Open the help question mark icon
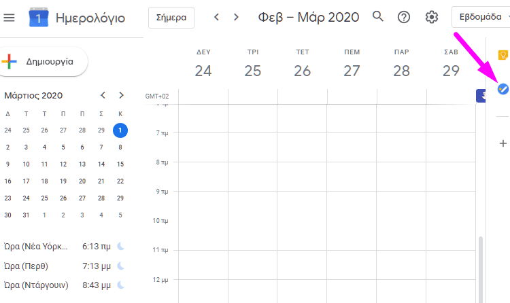This screenshot has height=303, width=510. [x=404, y=17]
